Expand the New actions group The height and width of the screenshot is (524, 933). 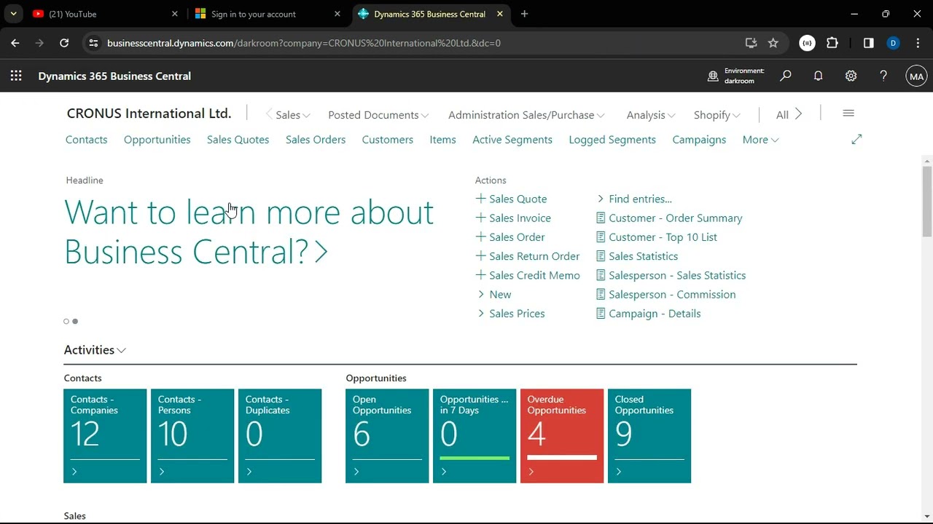tap(494, 294)
